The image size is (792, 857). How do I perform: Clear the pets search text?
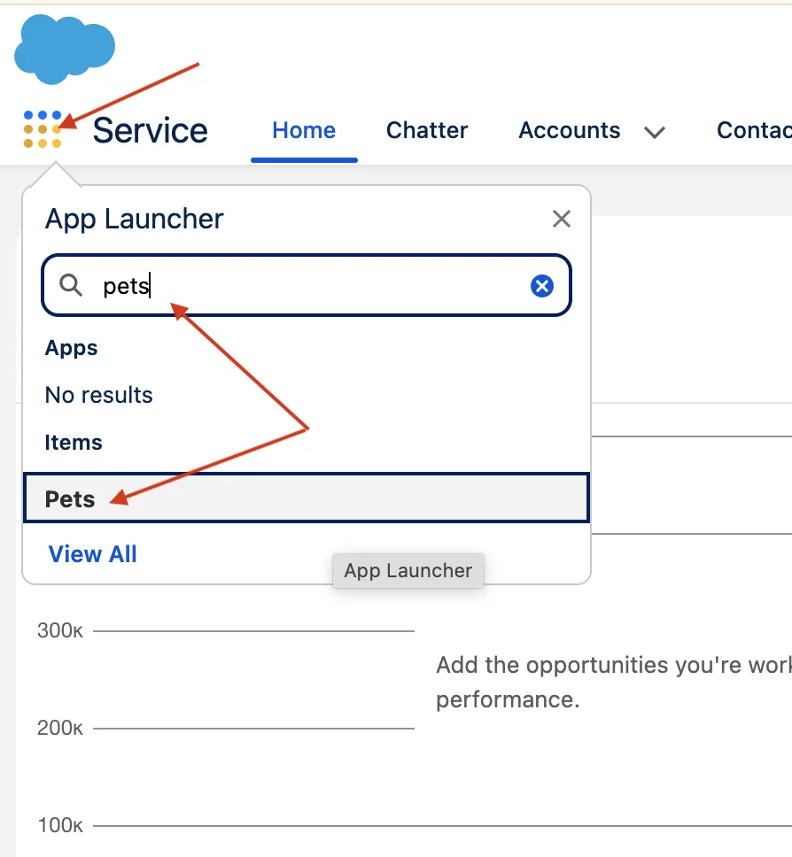pos(541,286)
